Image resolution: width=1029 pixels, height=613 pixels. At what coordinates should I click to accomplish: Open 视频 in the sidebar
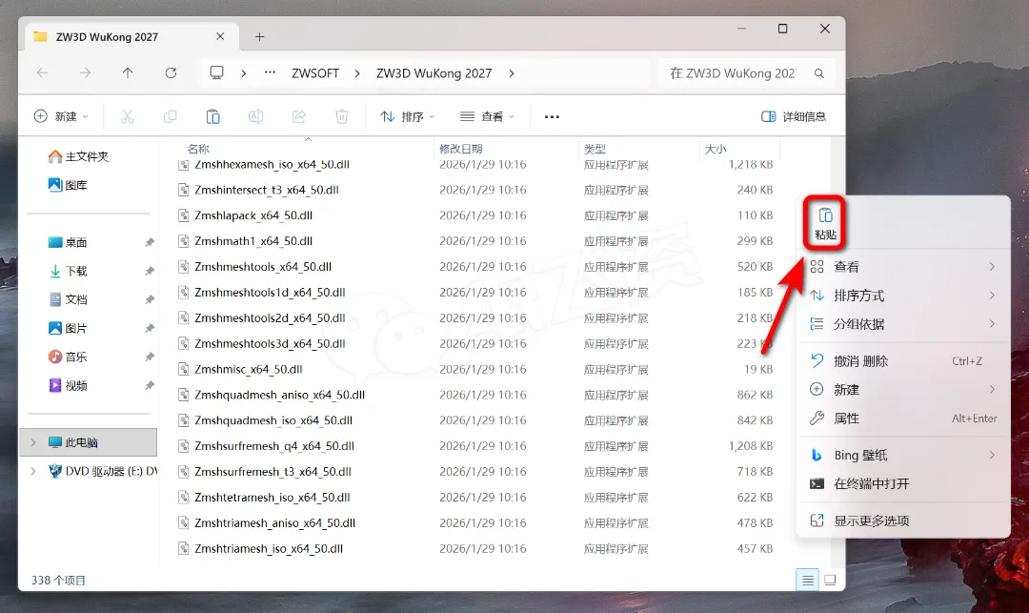[x=68, y=385]
